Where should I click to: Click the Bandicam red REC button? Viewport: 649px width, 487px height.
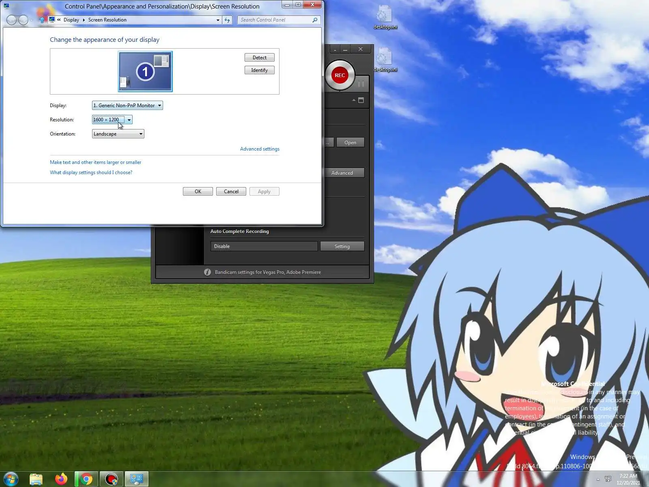click(x=340, y=75)
